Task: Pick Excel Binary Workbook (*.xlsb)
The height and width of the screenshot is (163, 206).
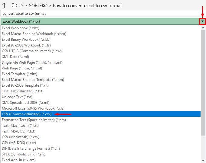Action: (26, 40)
